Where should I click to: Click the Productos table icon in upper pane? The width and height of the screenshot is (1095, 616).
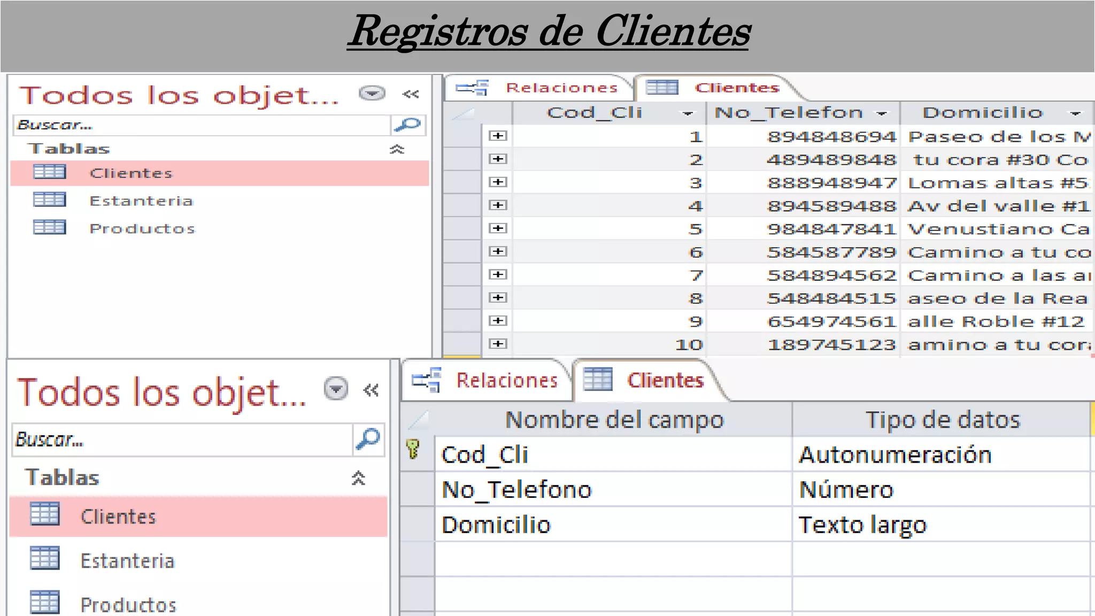point(49,228)
